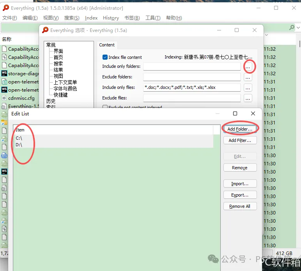Screen dimensions: 301x271
Task: Open the 编辑(E) menu
Action: click(30, 18)
